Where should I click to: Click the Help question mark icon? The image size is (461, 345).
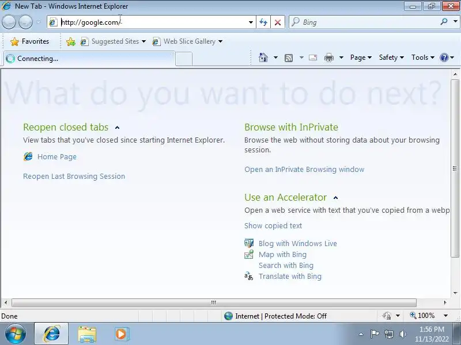coord(444,57)
